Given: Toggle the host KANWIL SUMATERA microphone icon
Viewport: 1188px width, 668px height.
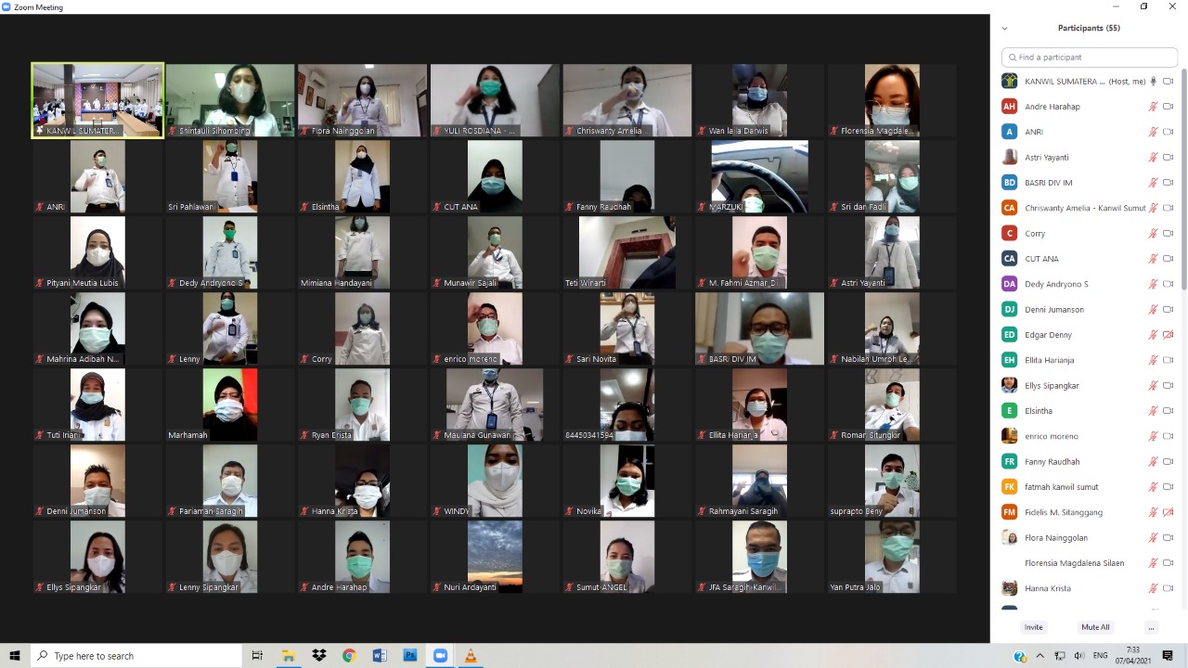Looking at the screenshot, I should 1153,81.
